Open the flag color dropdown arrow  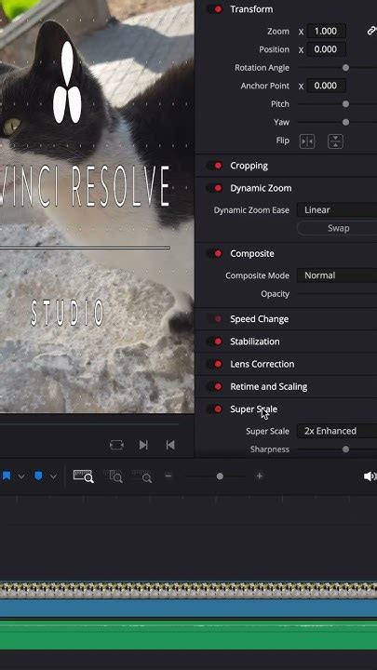[x=20, y=476]
